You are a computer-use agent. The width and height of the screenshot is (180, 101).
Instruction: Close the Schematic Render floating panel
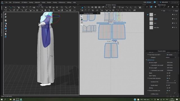[99, 13]
